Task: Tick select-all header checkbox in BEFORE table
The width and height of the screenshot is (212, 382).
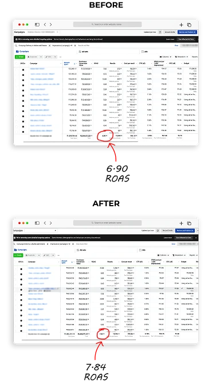Action: [x=17, y=64]
